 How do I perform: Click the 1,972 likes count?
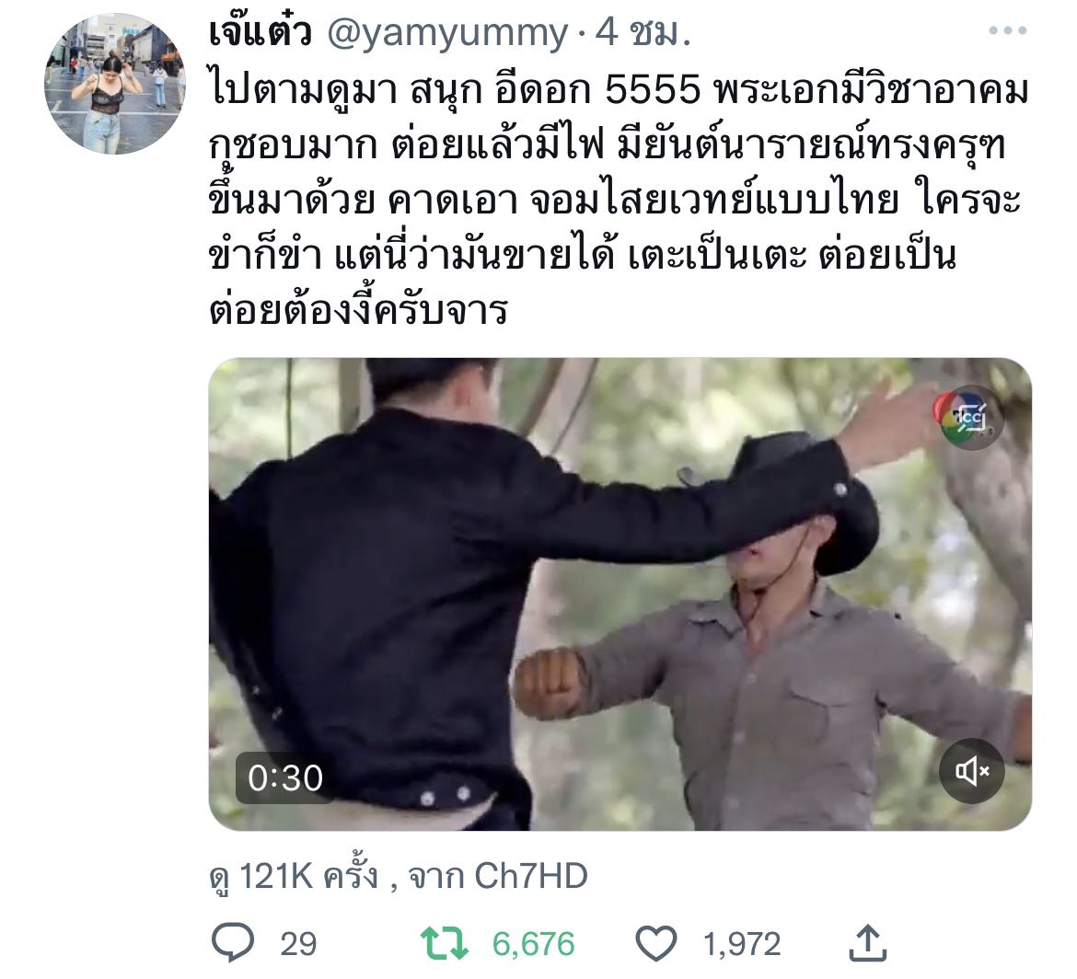(742, 944)
